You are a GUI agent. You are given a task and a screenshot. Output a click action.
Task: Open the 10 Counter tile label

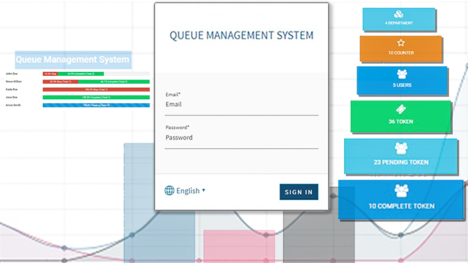click(x=401, y=53)
